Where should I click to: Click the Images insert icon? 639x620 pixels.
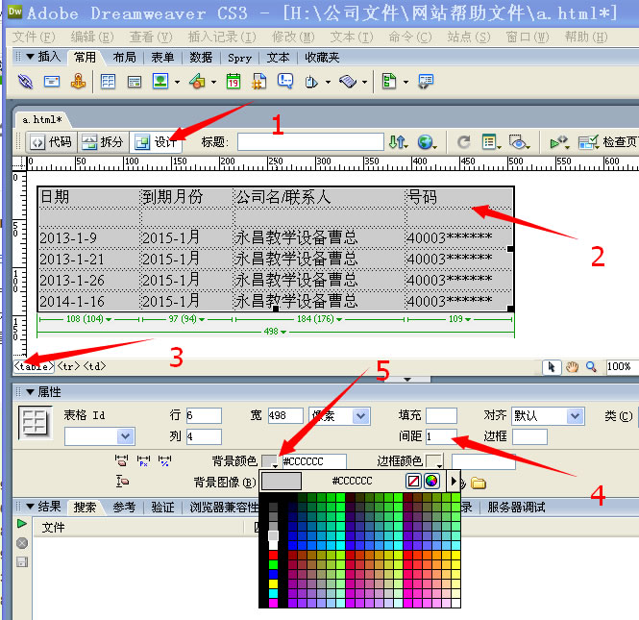[x=160, y=81]
